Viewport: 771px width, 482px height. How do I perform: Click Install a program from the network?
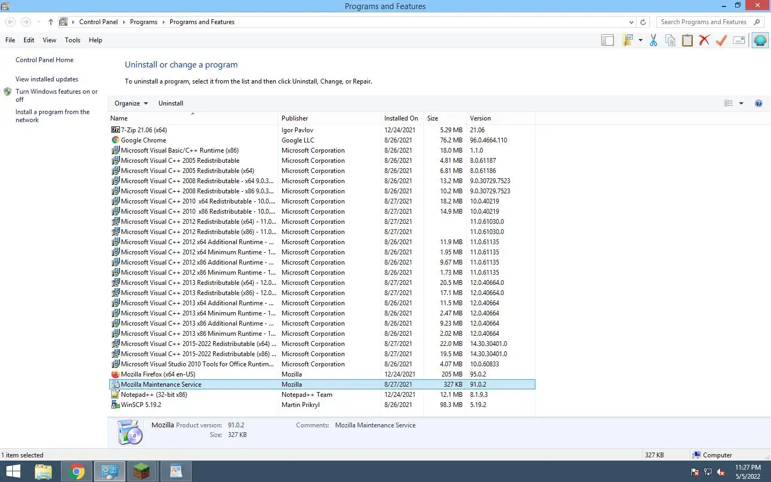pyautogui.click(x=52, y=116)
